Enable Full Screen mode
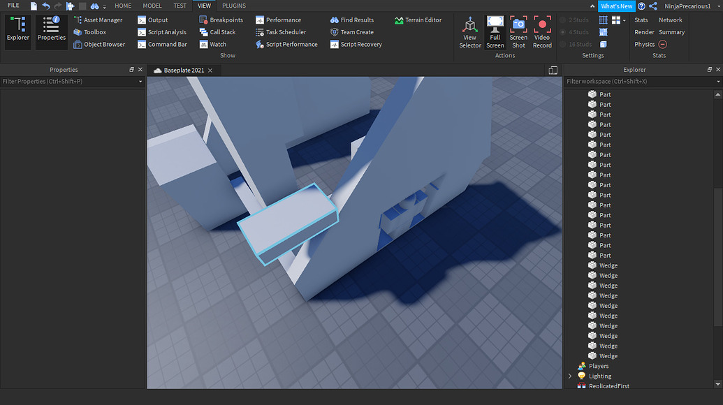 (x=495, y=32)
